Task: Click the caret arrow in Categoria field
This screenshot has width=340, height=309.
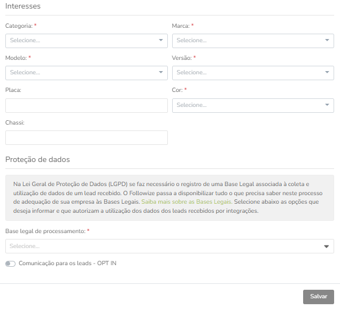Action: tap(161, 40)
